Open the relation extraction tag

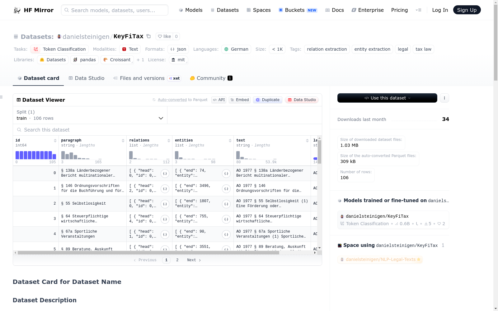coord(327,49)
